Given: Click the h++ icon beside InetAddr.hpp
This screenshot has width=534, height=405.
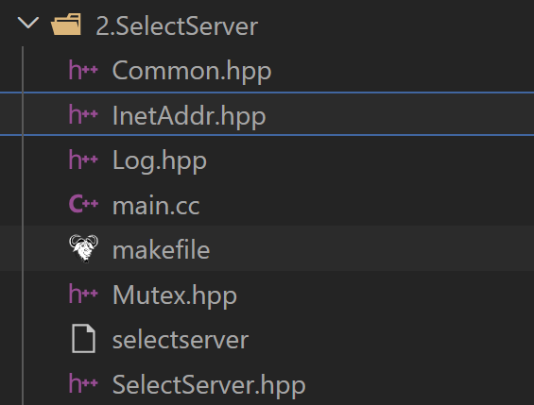Looking at the screenshot, I should pyautogui.click(x=83, y=114).
